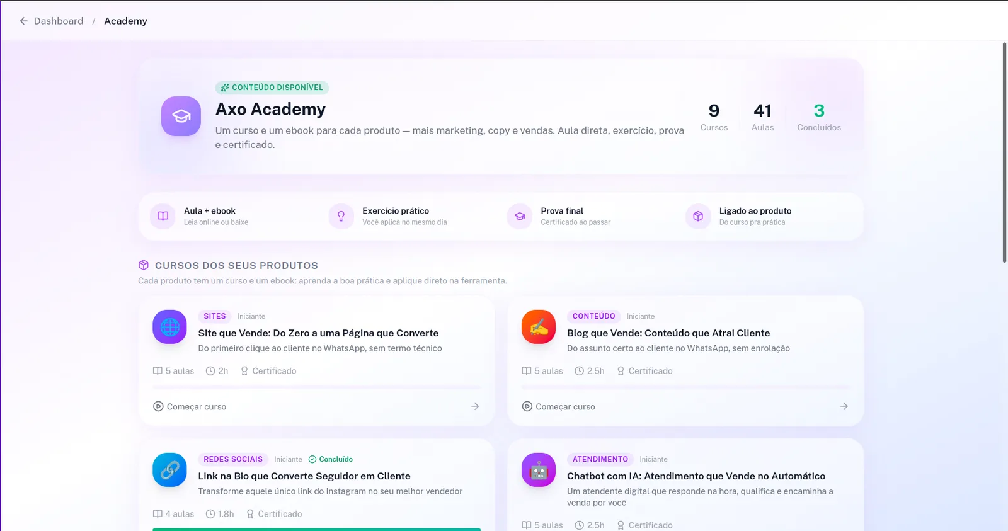Screen dimensions: 1008x531
Task: Click the Concluído check badge
Action: [331, 459]
